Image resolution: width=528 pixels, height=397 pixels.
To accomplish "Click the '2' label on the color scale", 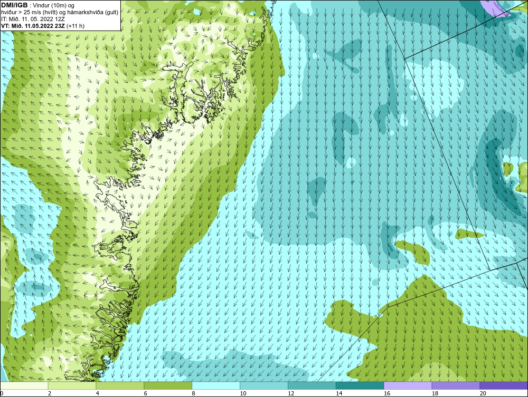I will (x=50, y=393).
